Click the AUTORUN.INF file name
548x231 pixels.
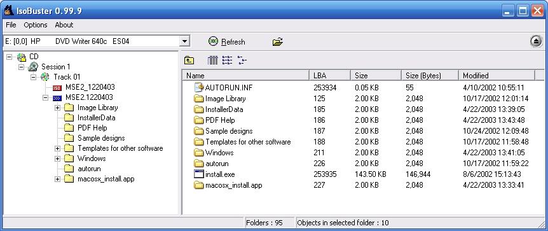pos(229,88)
